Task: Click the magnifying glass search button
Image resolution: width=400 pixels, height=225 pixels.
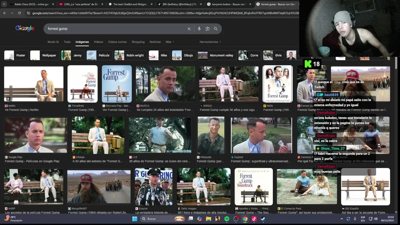Action: tap(216, 29)
